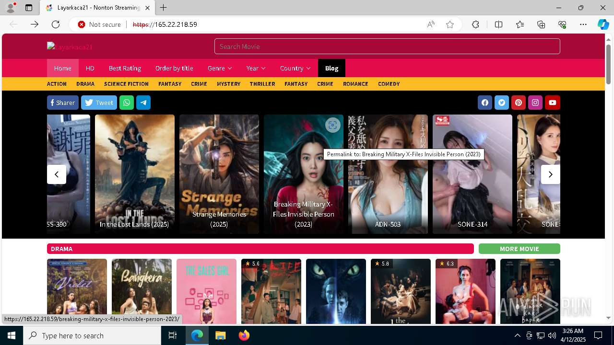The height and width of the screenshot is (345, 614).
Task: Click the taskbar search box
Action: (92, 335)
